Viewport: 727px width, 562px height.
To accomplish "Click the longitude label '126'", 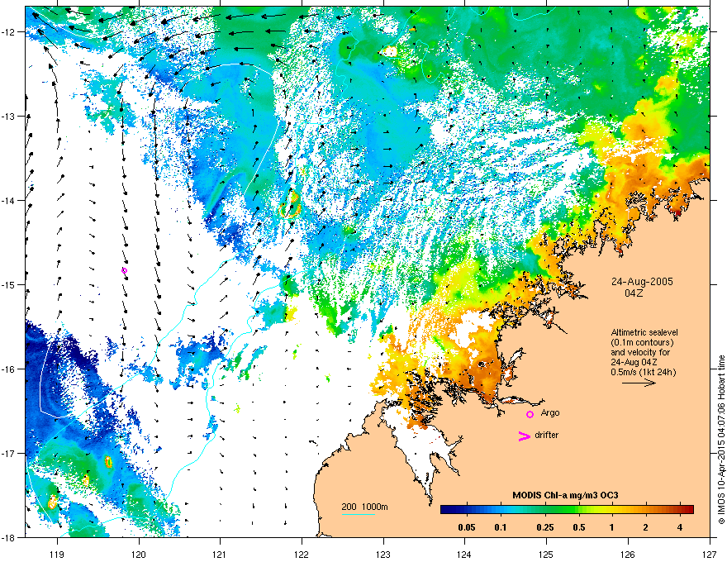I will click(628, 554).
